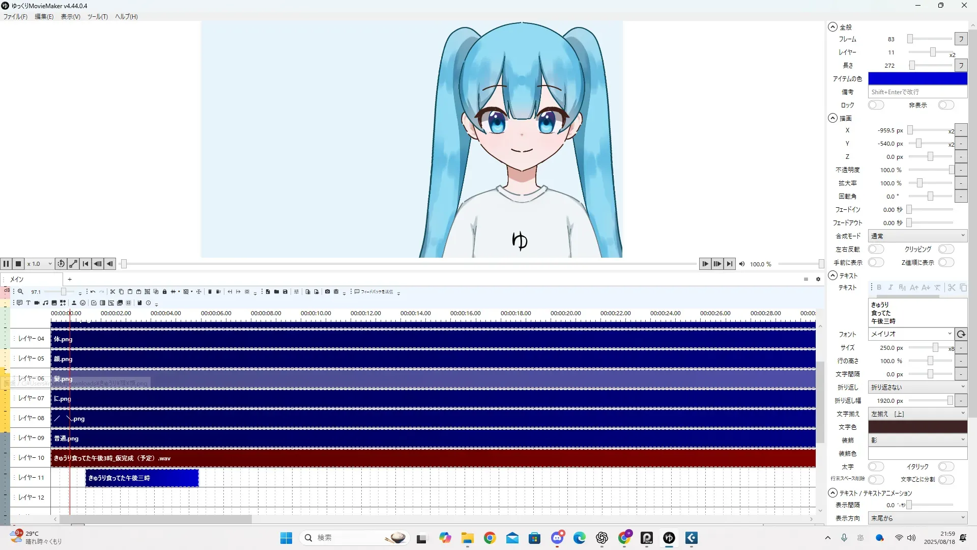Open the 合成モード dropdown
The width and height of the screenshot is (977, 550).
[x=917, y=236]
